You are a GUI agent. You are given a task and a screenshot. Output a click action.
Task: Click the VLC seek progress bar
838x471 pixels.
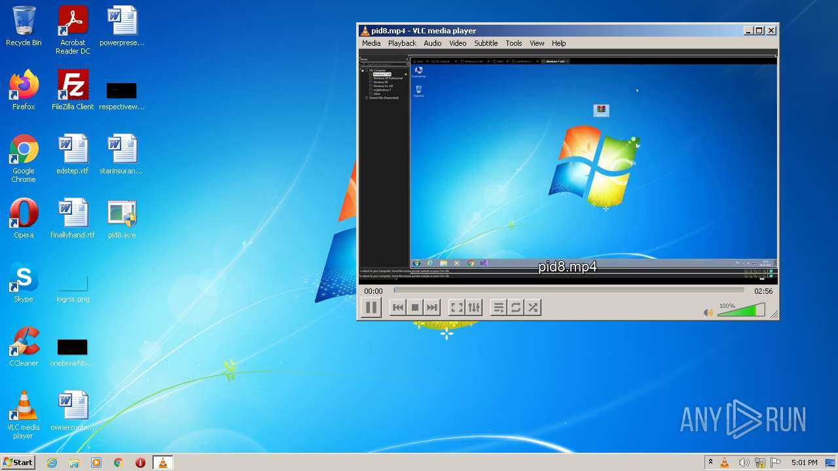[x=569, y=290]
